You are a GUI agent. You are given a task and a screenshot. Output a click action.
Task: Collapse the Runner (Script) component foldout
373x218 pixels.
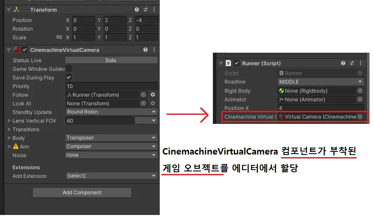[221, 63]
